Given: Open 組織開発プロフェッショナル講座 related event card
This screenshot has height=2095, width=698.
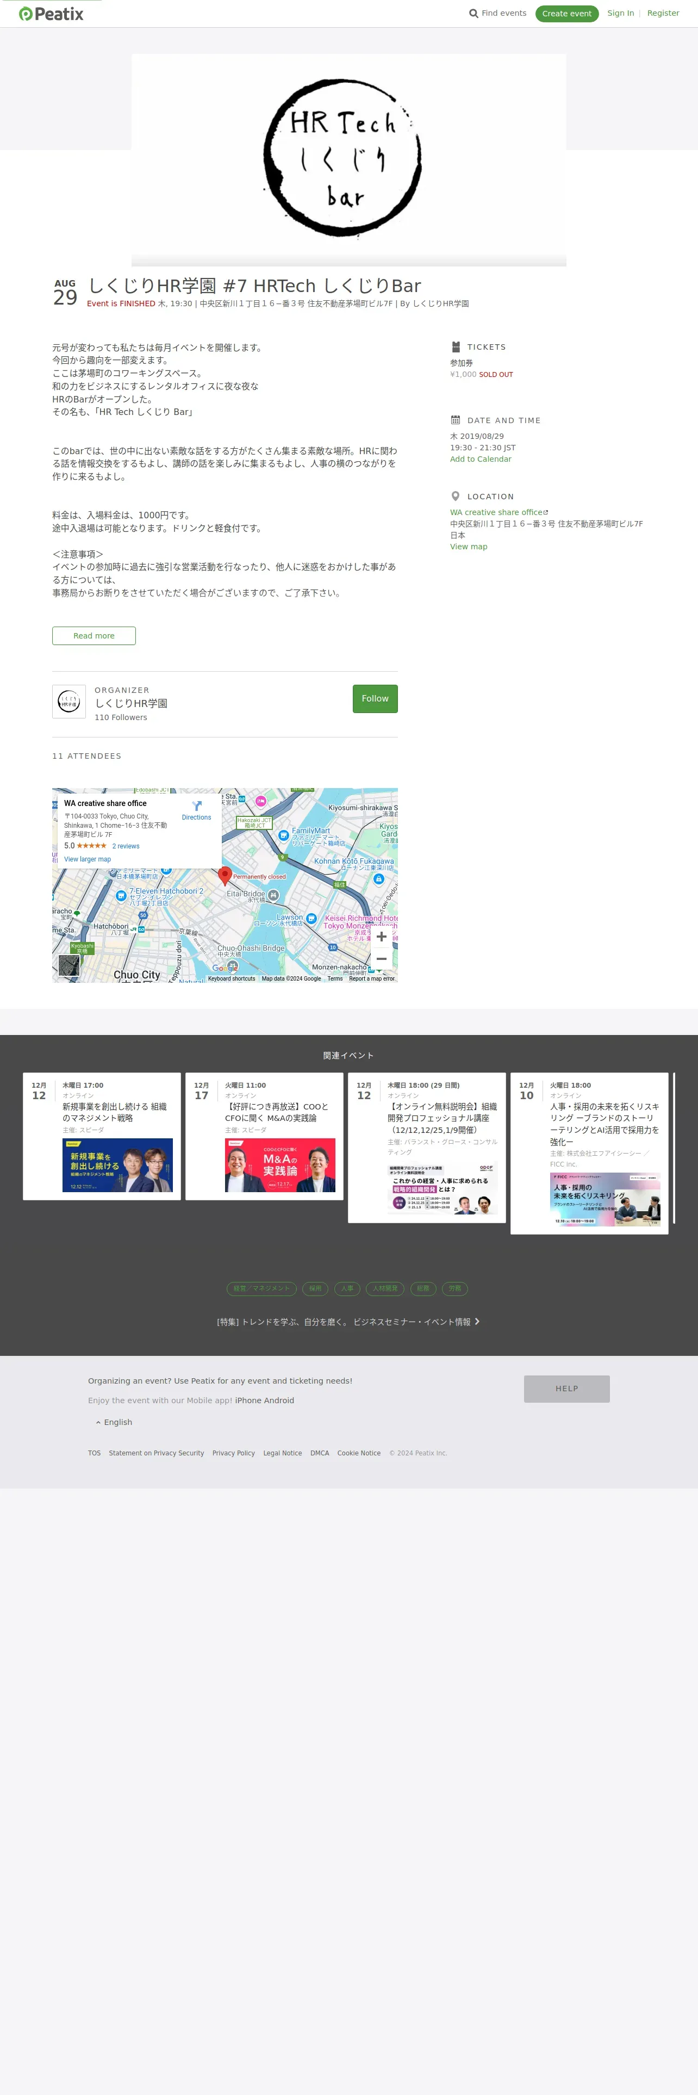Looking at the screenshot, I should 427,1146.
